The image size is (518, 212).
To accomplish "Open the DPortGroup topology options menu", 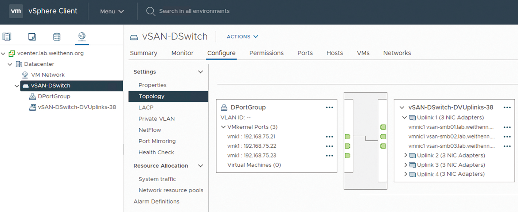I will [329, 108].
